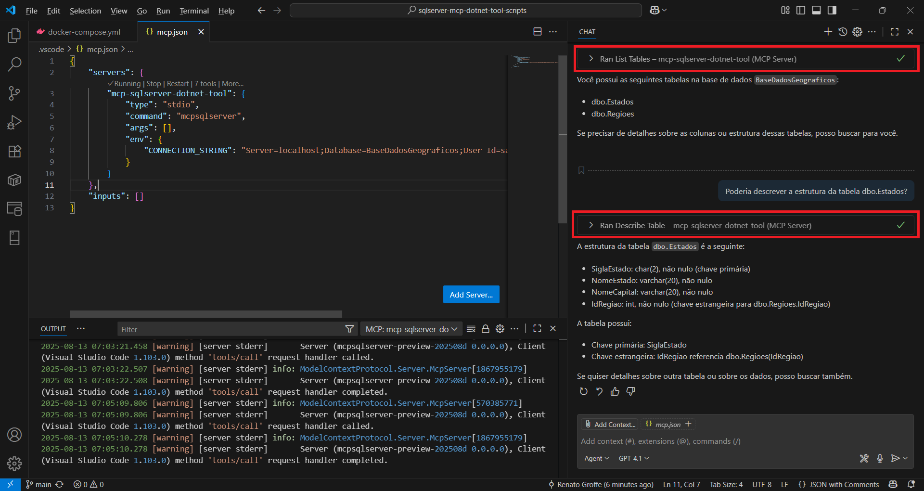Open Copilot status icon in status bar
Viewport: 924px width, 491px height.
(893, 484)
